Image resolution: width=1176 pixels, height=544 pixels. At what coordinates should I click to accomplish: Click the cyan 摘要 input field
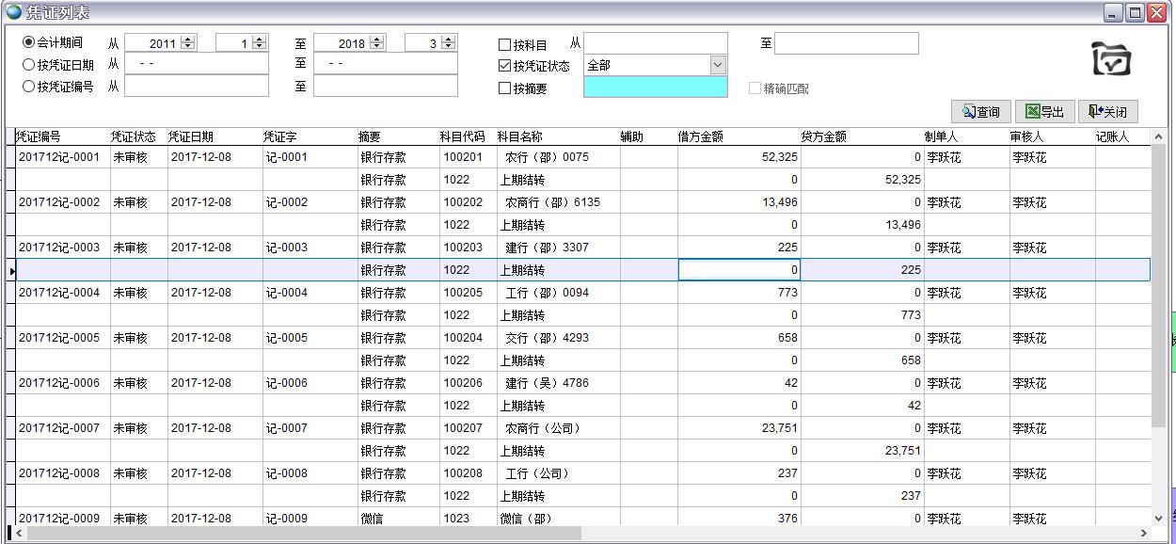click(x=655, y=87)
